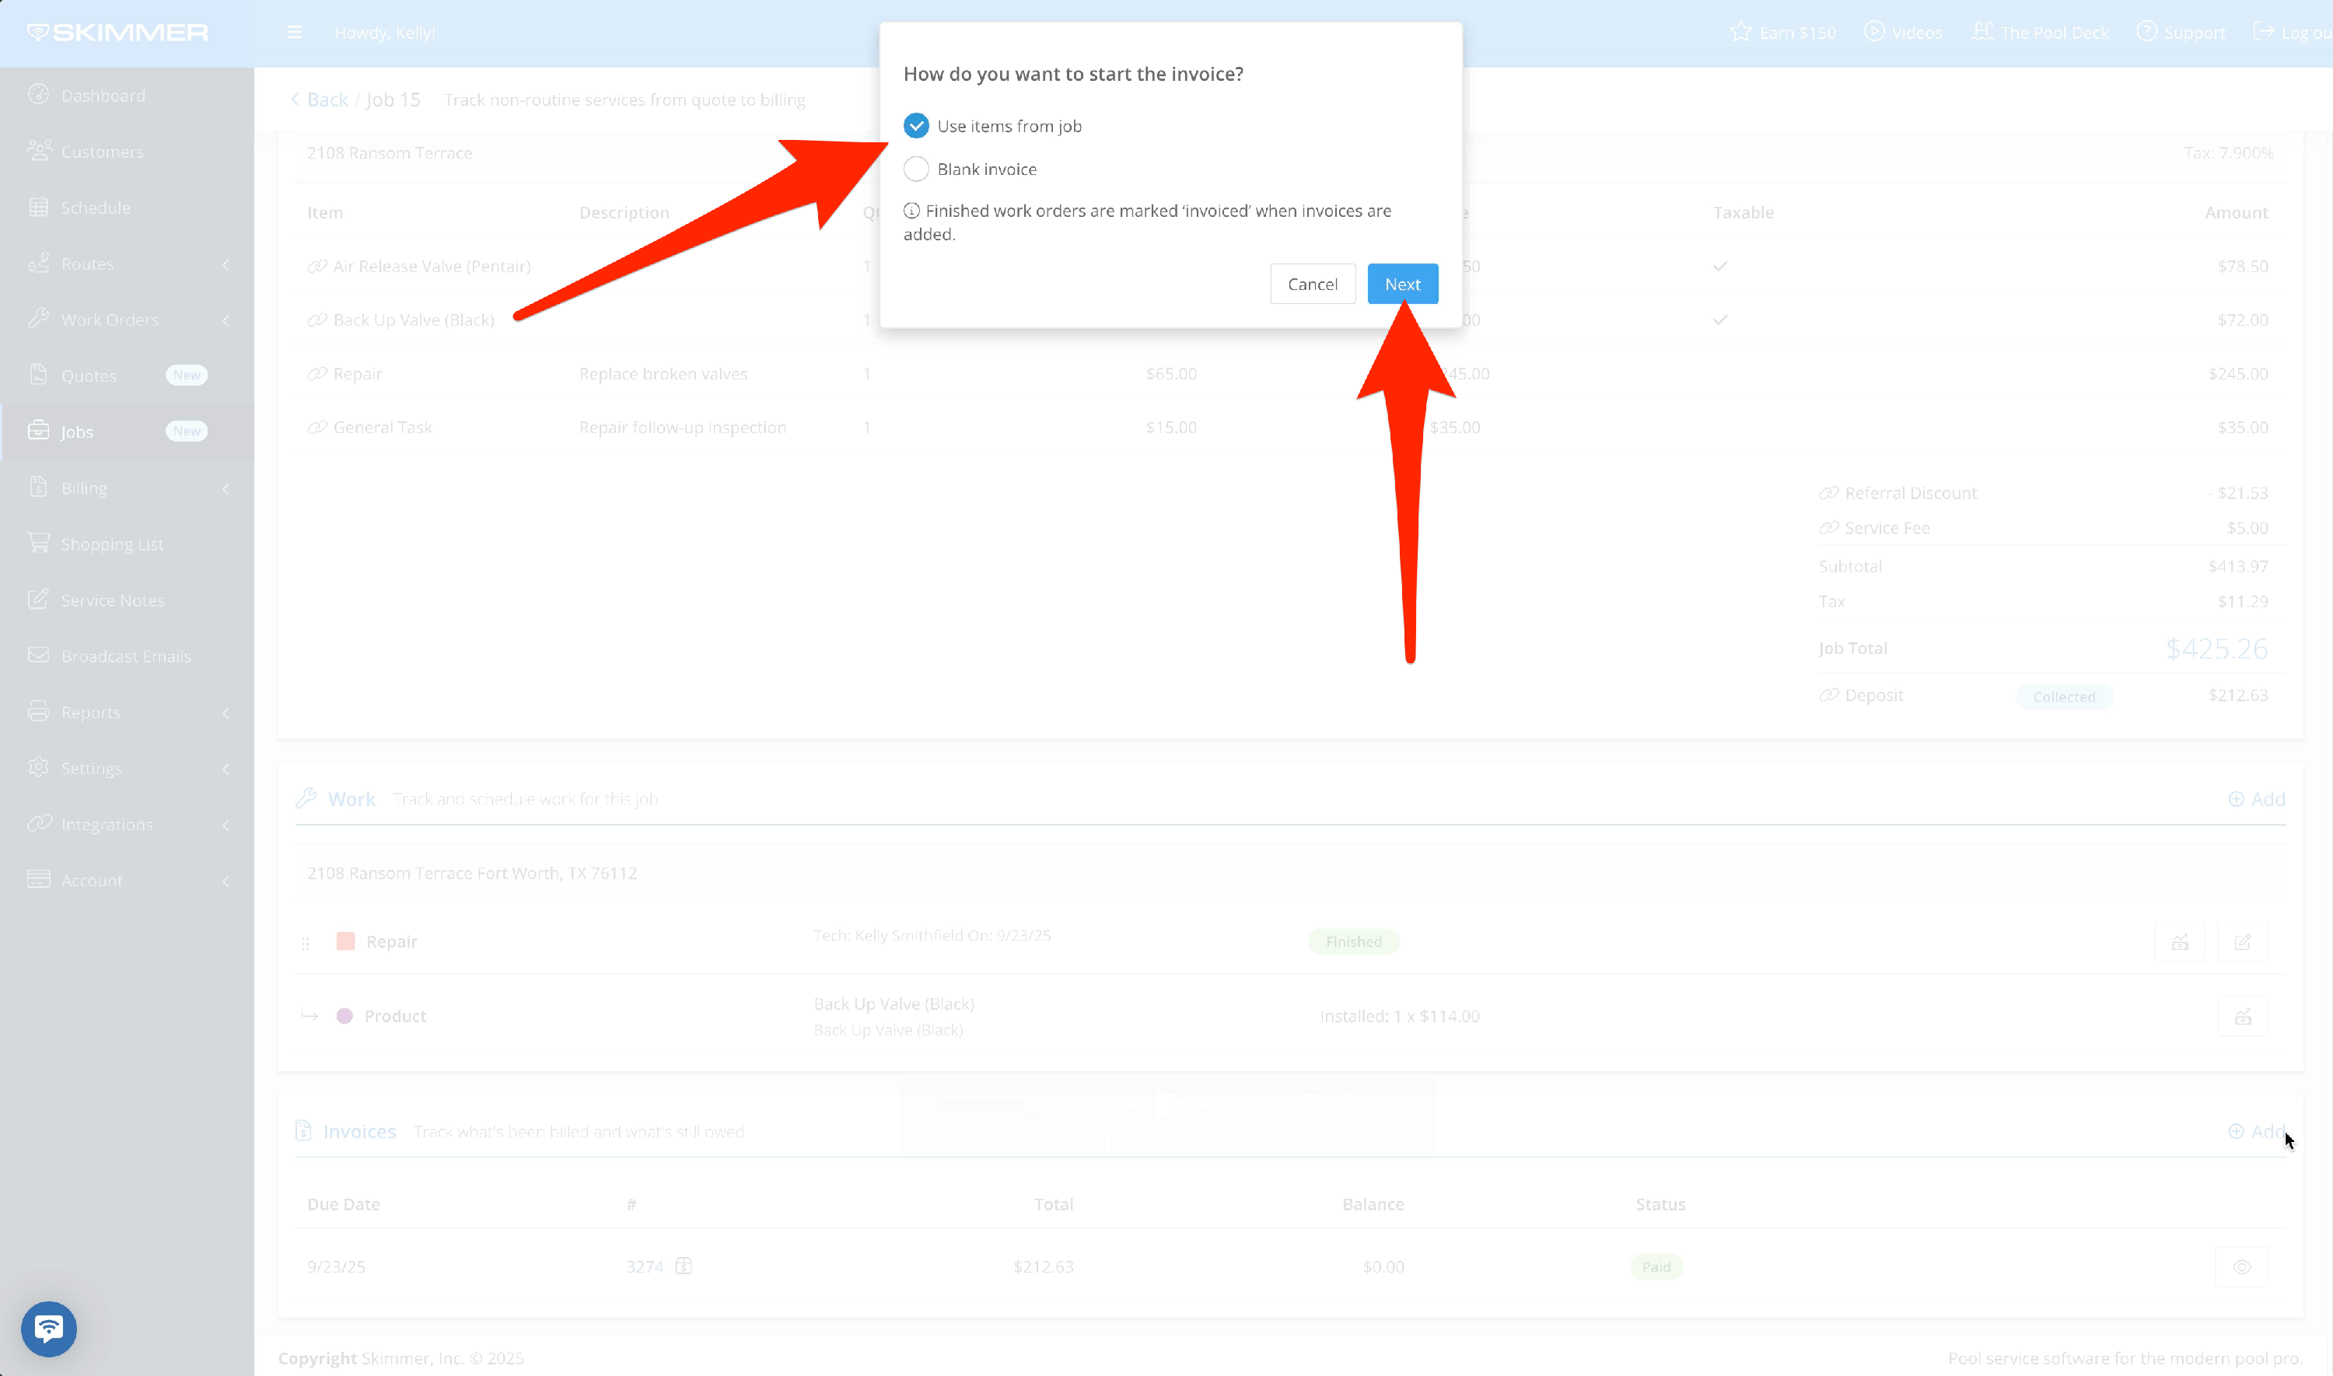Click the Shopping List cart icon
This screenshot has width=2333, height=1376.
pyautogui.click(x=39, y=543)
